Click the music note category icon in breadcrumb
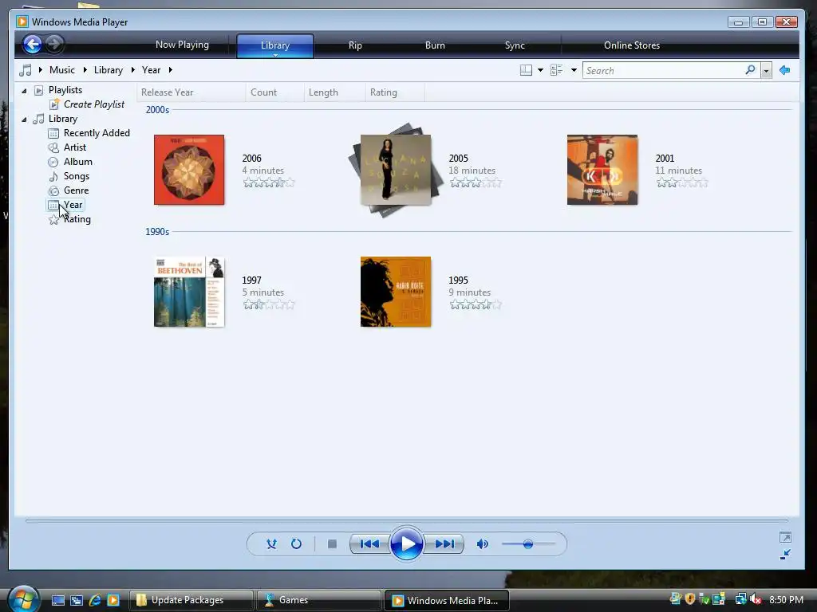Viewport: 817px width, 612px height. (25, 70)
